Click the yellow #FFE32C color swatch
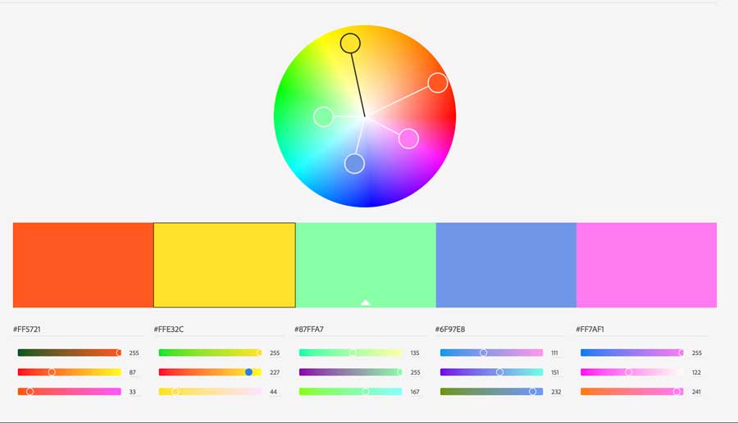Screen dimensions: 738x423 [x=224, y=265]
